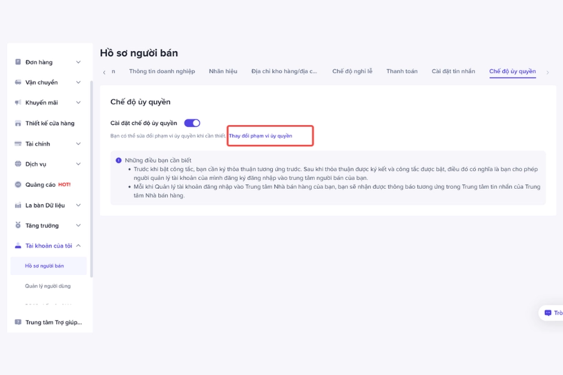Click the La bàn Dữ liệu chart icon
Image resolution: width=563 pixels, height=375 pixels.
click(x=18, y=205)
